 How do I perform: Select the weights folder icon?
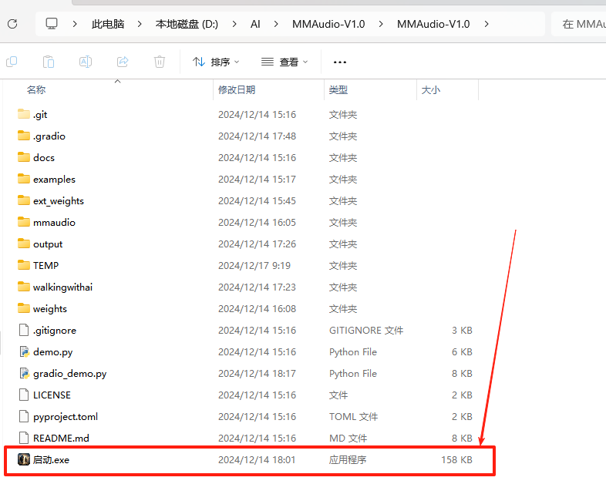(x=24, y=308)
